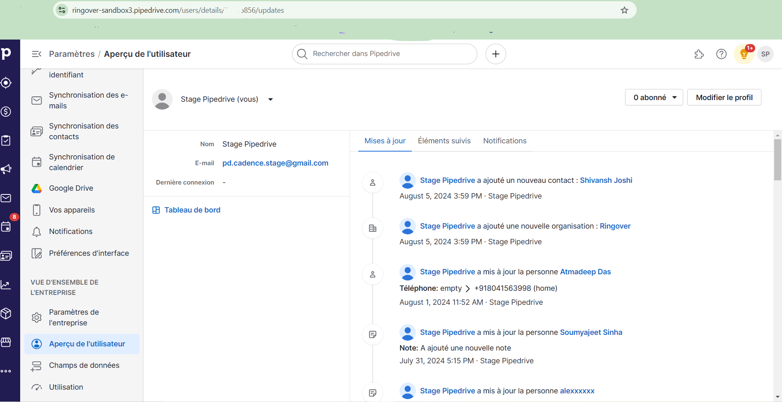
Task: Open Synchronisation des e-mails settings
Action: [82, 100]
